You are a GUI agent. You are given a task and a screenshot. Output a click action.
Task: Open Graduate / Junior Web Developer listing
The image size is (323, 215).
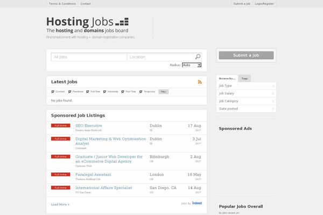109,159
